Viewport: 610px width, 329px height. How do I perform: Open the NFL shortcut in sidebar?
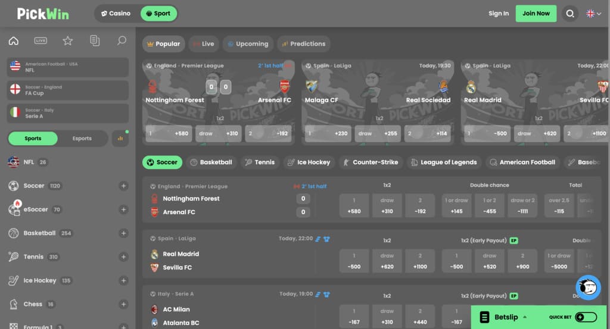click(68, 67)
